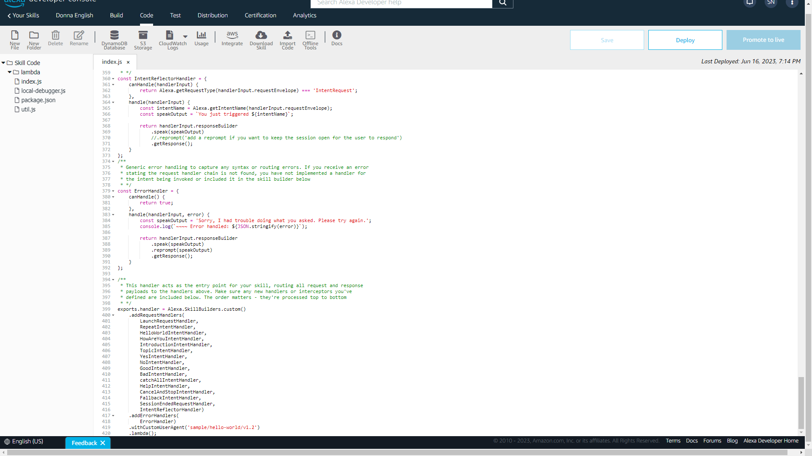
Task: Open CloudWatch Logs icon
Action: coord(170,35)
